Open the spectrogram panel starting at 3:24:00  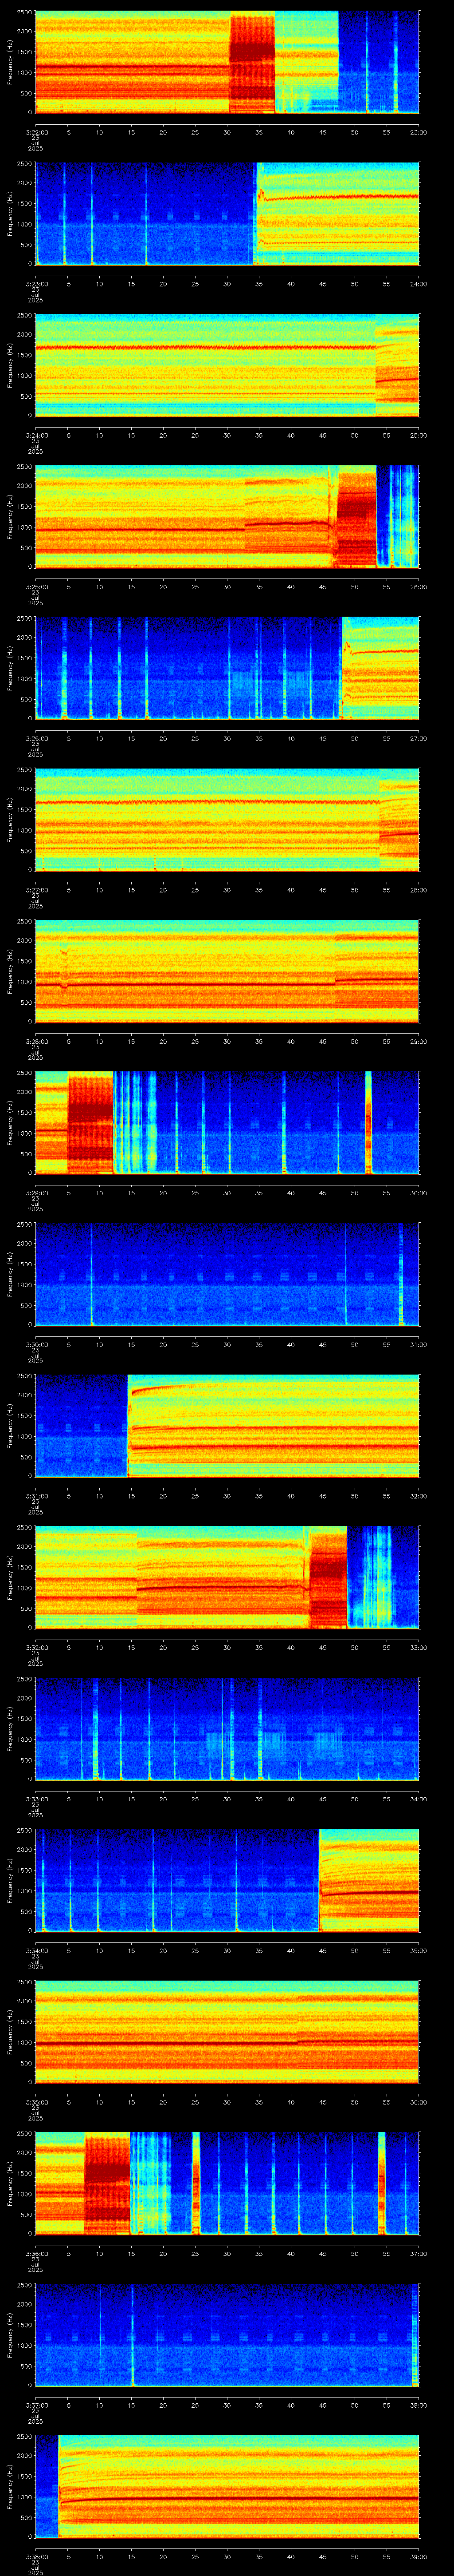227,365
